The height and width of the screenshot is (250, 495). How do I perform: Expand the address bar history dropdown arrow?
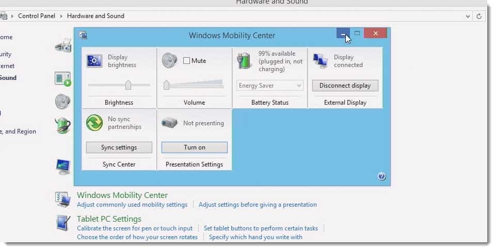pyautogui.click(x=468, y=16)
